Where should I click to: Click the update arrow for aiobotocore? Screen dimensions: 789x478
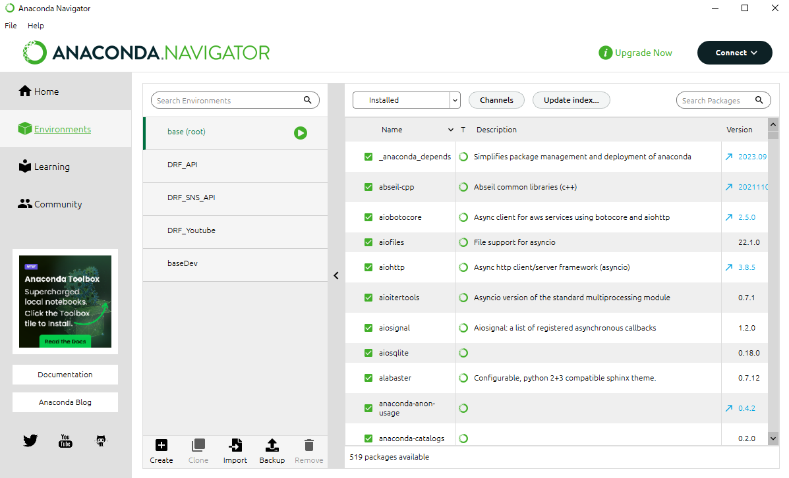(728, 217)
